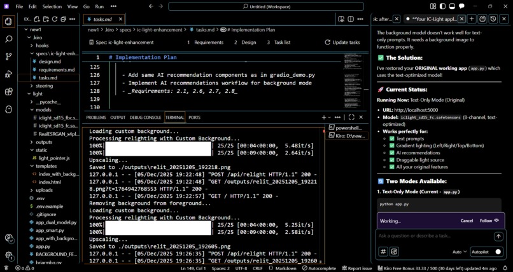Switch to the PROBLEMS panel tab

[96, 117]
